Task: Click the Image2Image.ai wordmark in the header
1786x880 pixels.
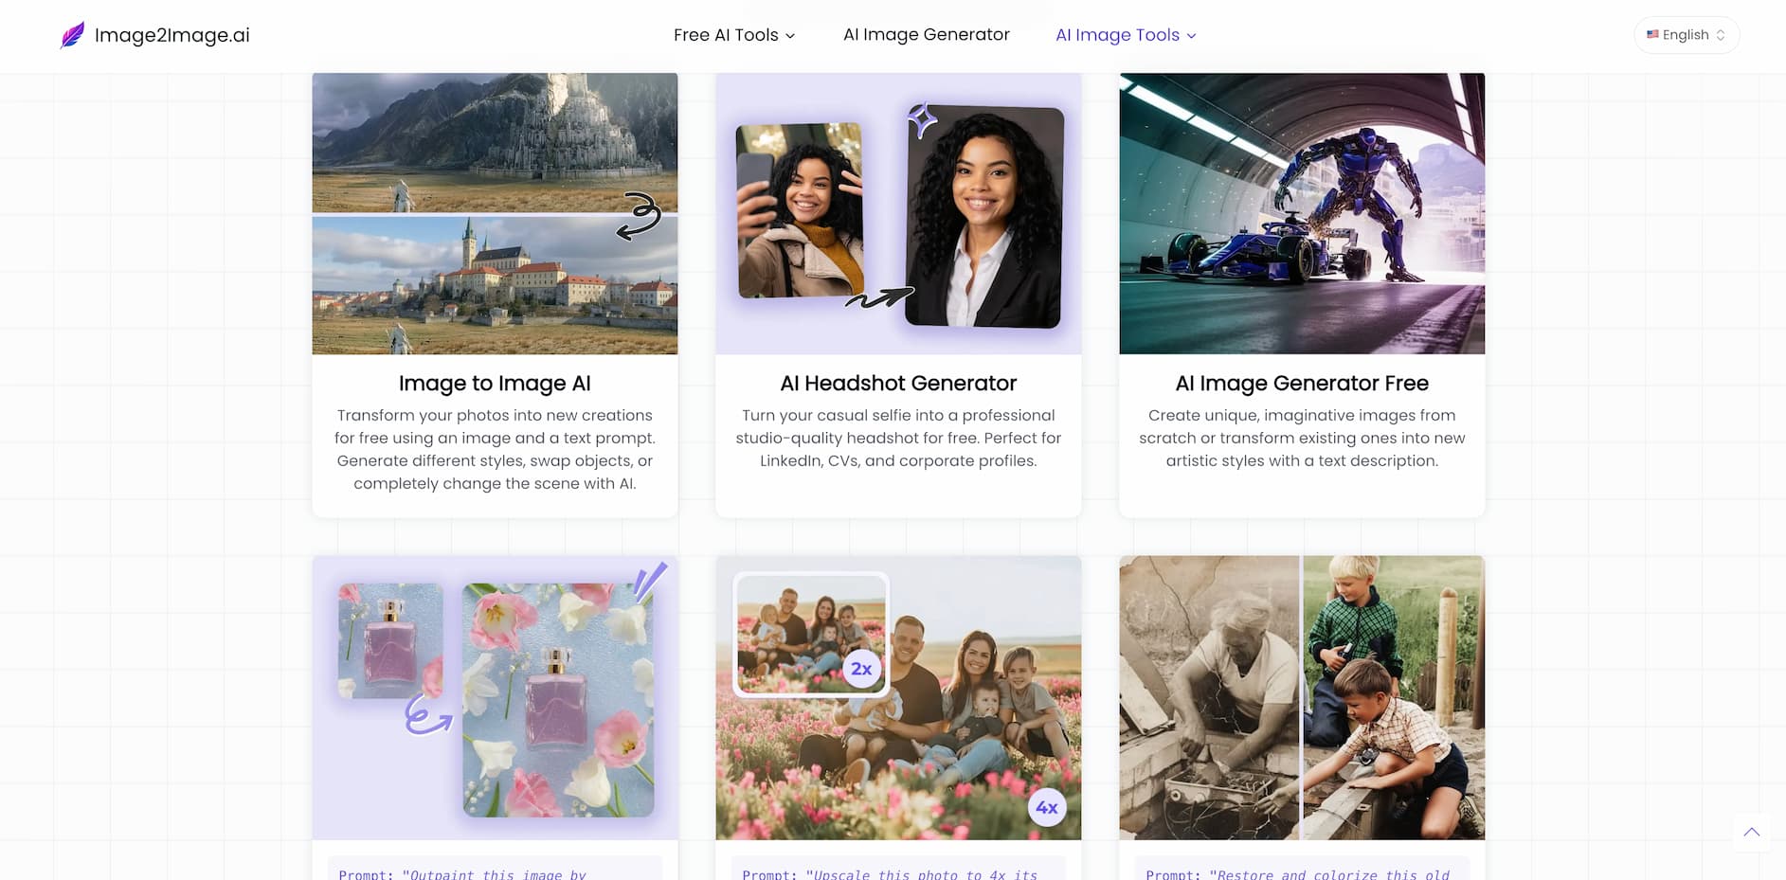Action: [171, 35]
